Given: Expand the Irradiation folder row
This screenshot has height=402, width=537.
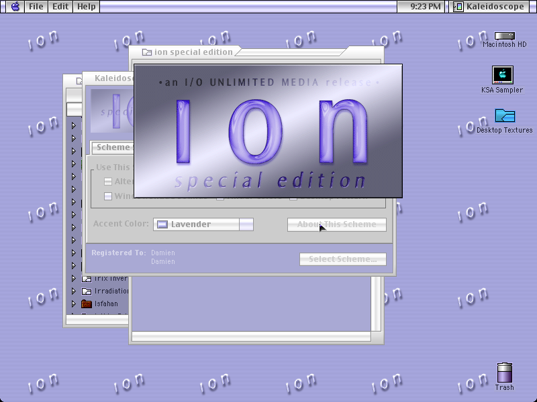Looking at the screenshot, I should 74,291.
